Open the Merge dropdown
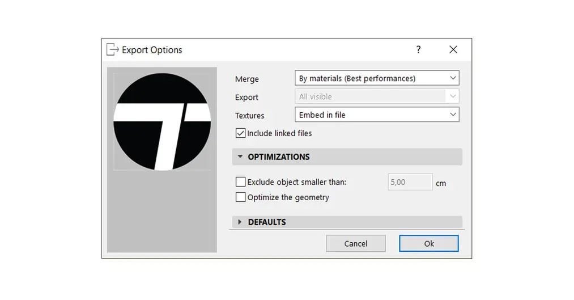 pos(377,78)
